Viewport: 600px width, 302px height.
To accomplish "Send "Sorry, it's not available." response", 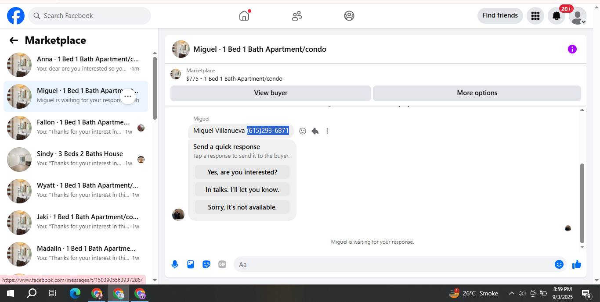I will (x=242, y=207).
